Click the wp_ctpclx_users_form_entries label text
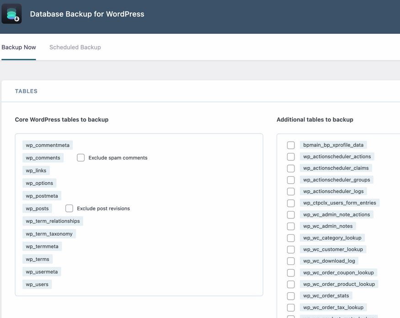Viewport: 400px width, 318px height. tap(340, 203)
